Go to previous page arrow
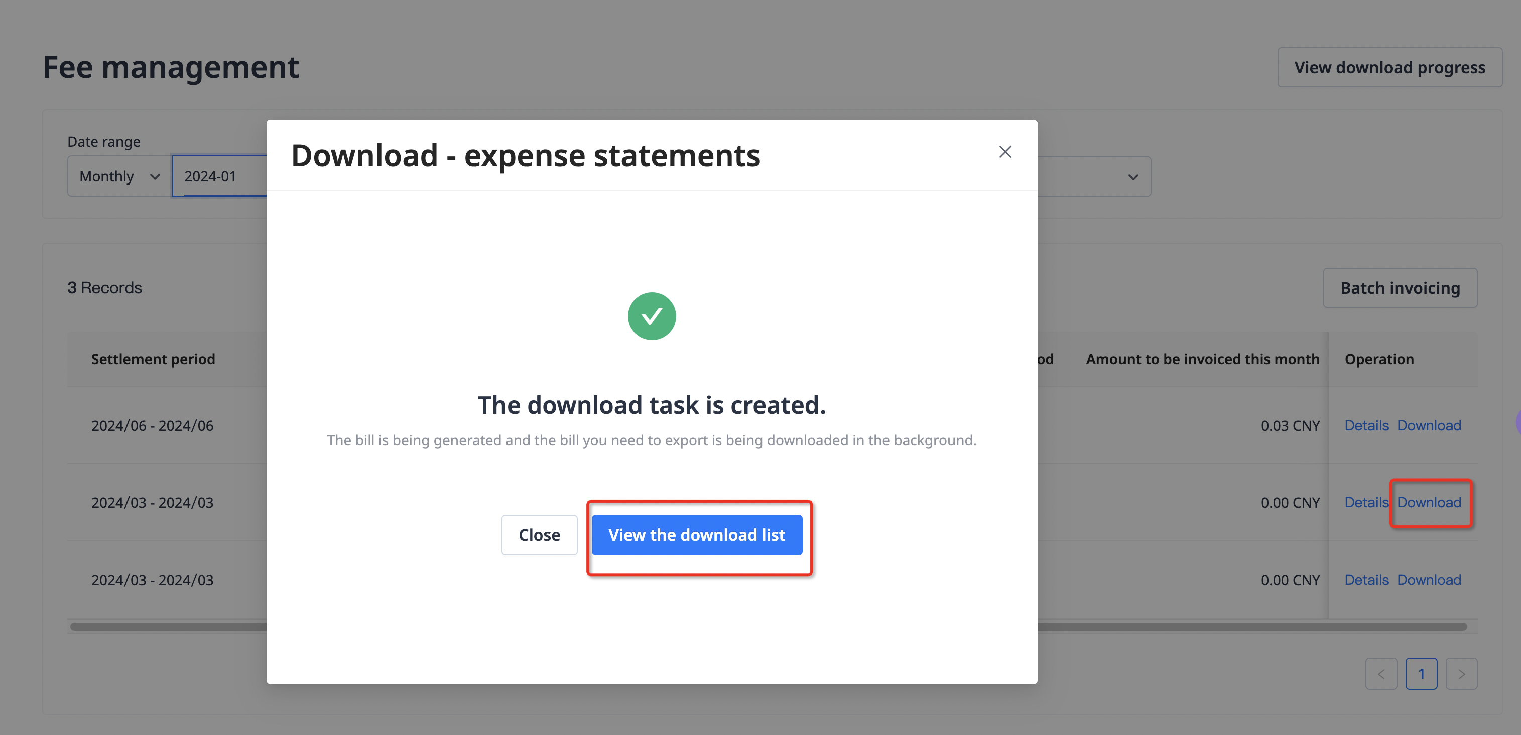 tap(1380, 674)
